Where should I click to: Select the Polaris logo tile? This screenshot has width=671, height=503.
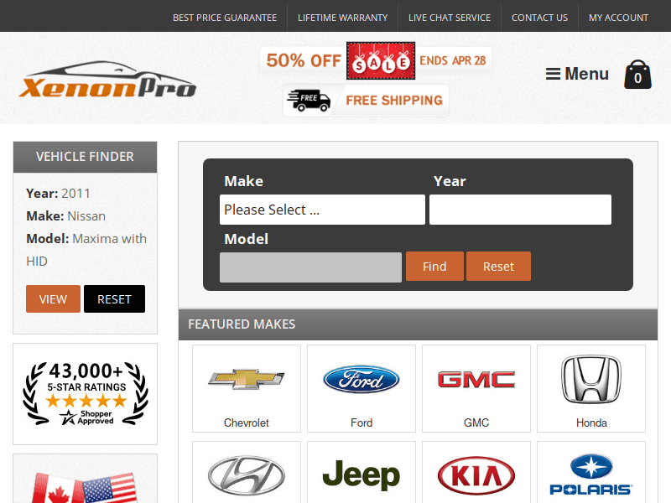pos(591,474)
